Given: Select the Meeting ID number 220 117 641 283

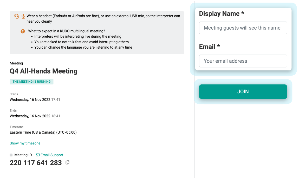Looking at the screenshot, I should pos(36,163).
